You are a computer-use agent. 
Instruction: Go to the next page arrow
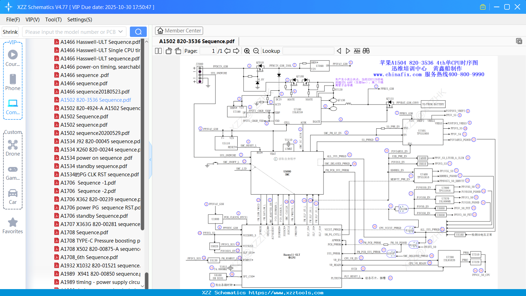236,51
